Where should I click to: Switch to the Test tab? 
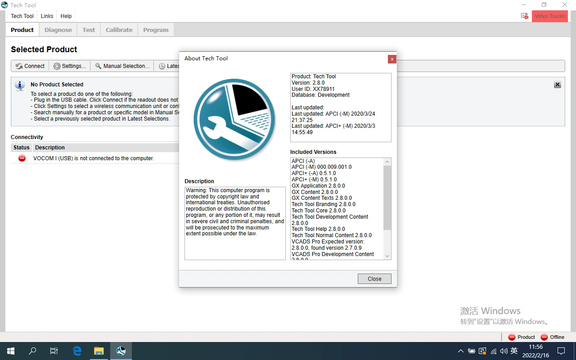pos(89,30)
